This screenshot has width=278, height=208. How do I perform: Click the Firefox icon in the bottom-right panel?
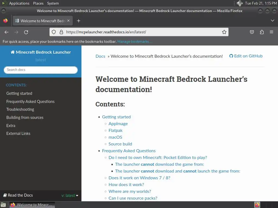(257, 205)
